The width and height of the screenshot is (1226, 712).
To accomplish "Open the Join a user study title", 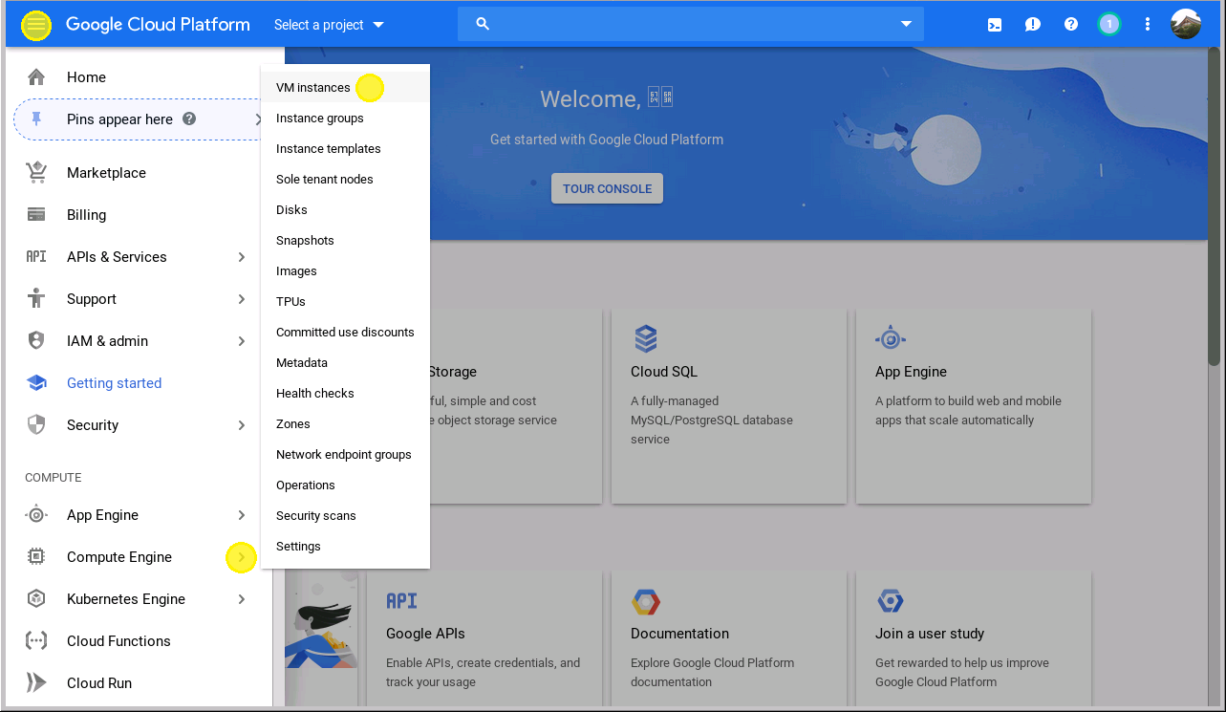I will (x=930, y=634).
